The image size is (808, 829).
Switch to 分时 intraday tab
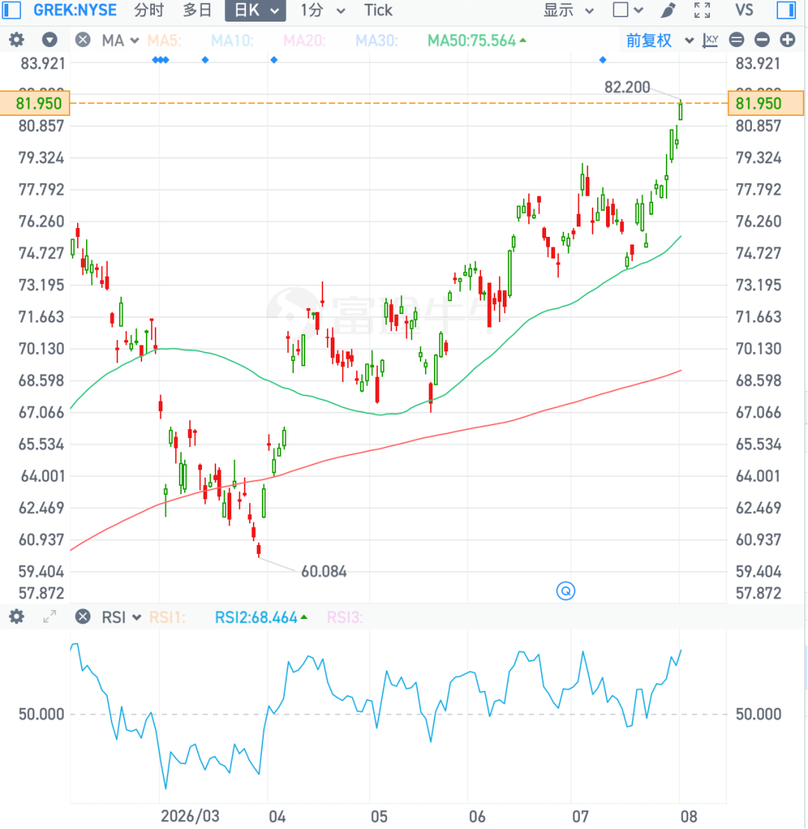[x=149, y=10]
